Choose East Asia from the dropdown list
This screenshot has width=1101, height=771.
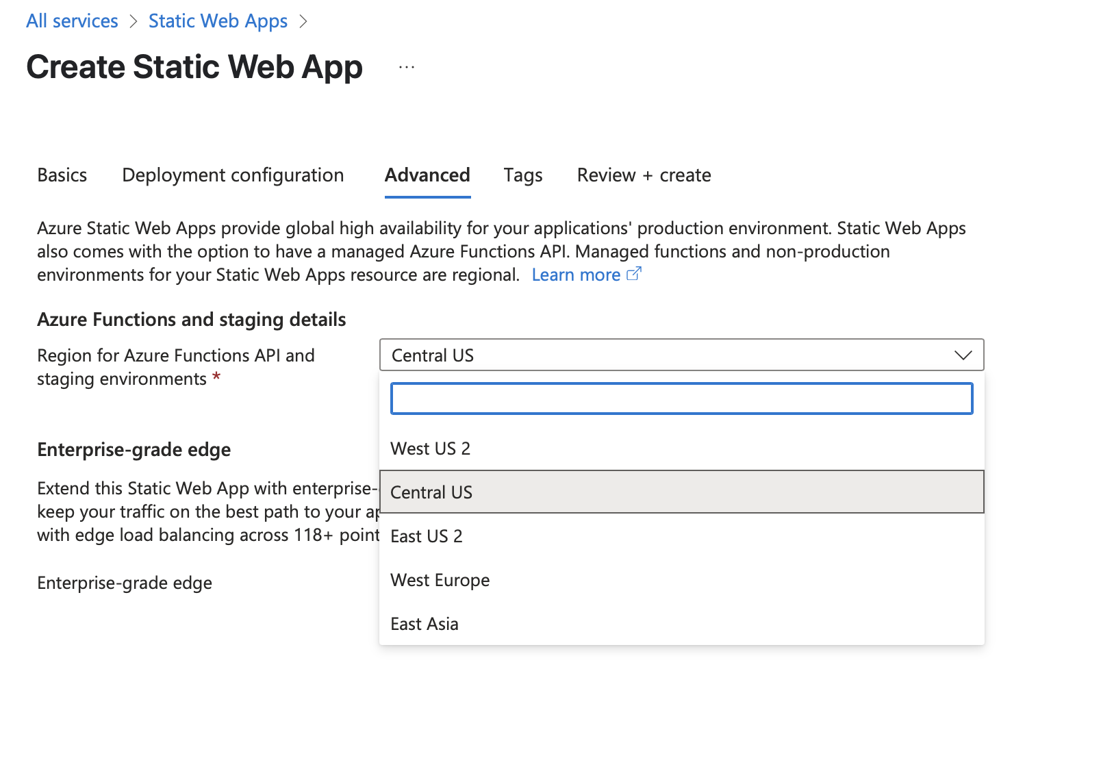pyautogui.click(x=682, y=624)
